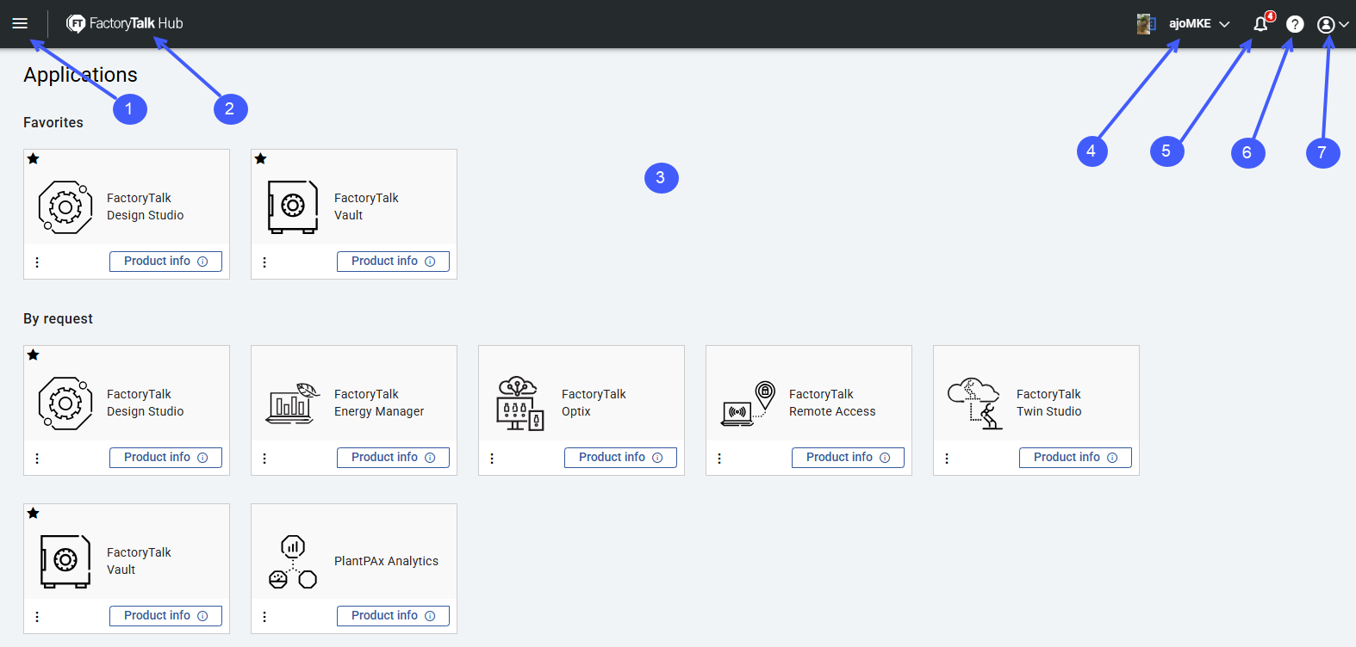Click the FactoryTalk Hub logo
This screenshot has height=647, width=1356.
125,23
